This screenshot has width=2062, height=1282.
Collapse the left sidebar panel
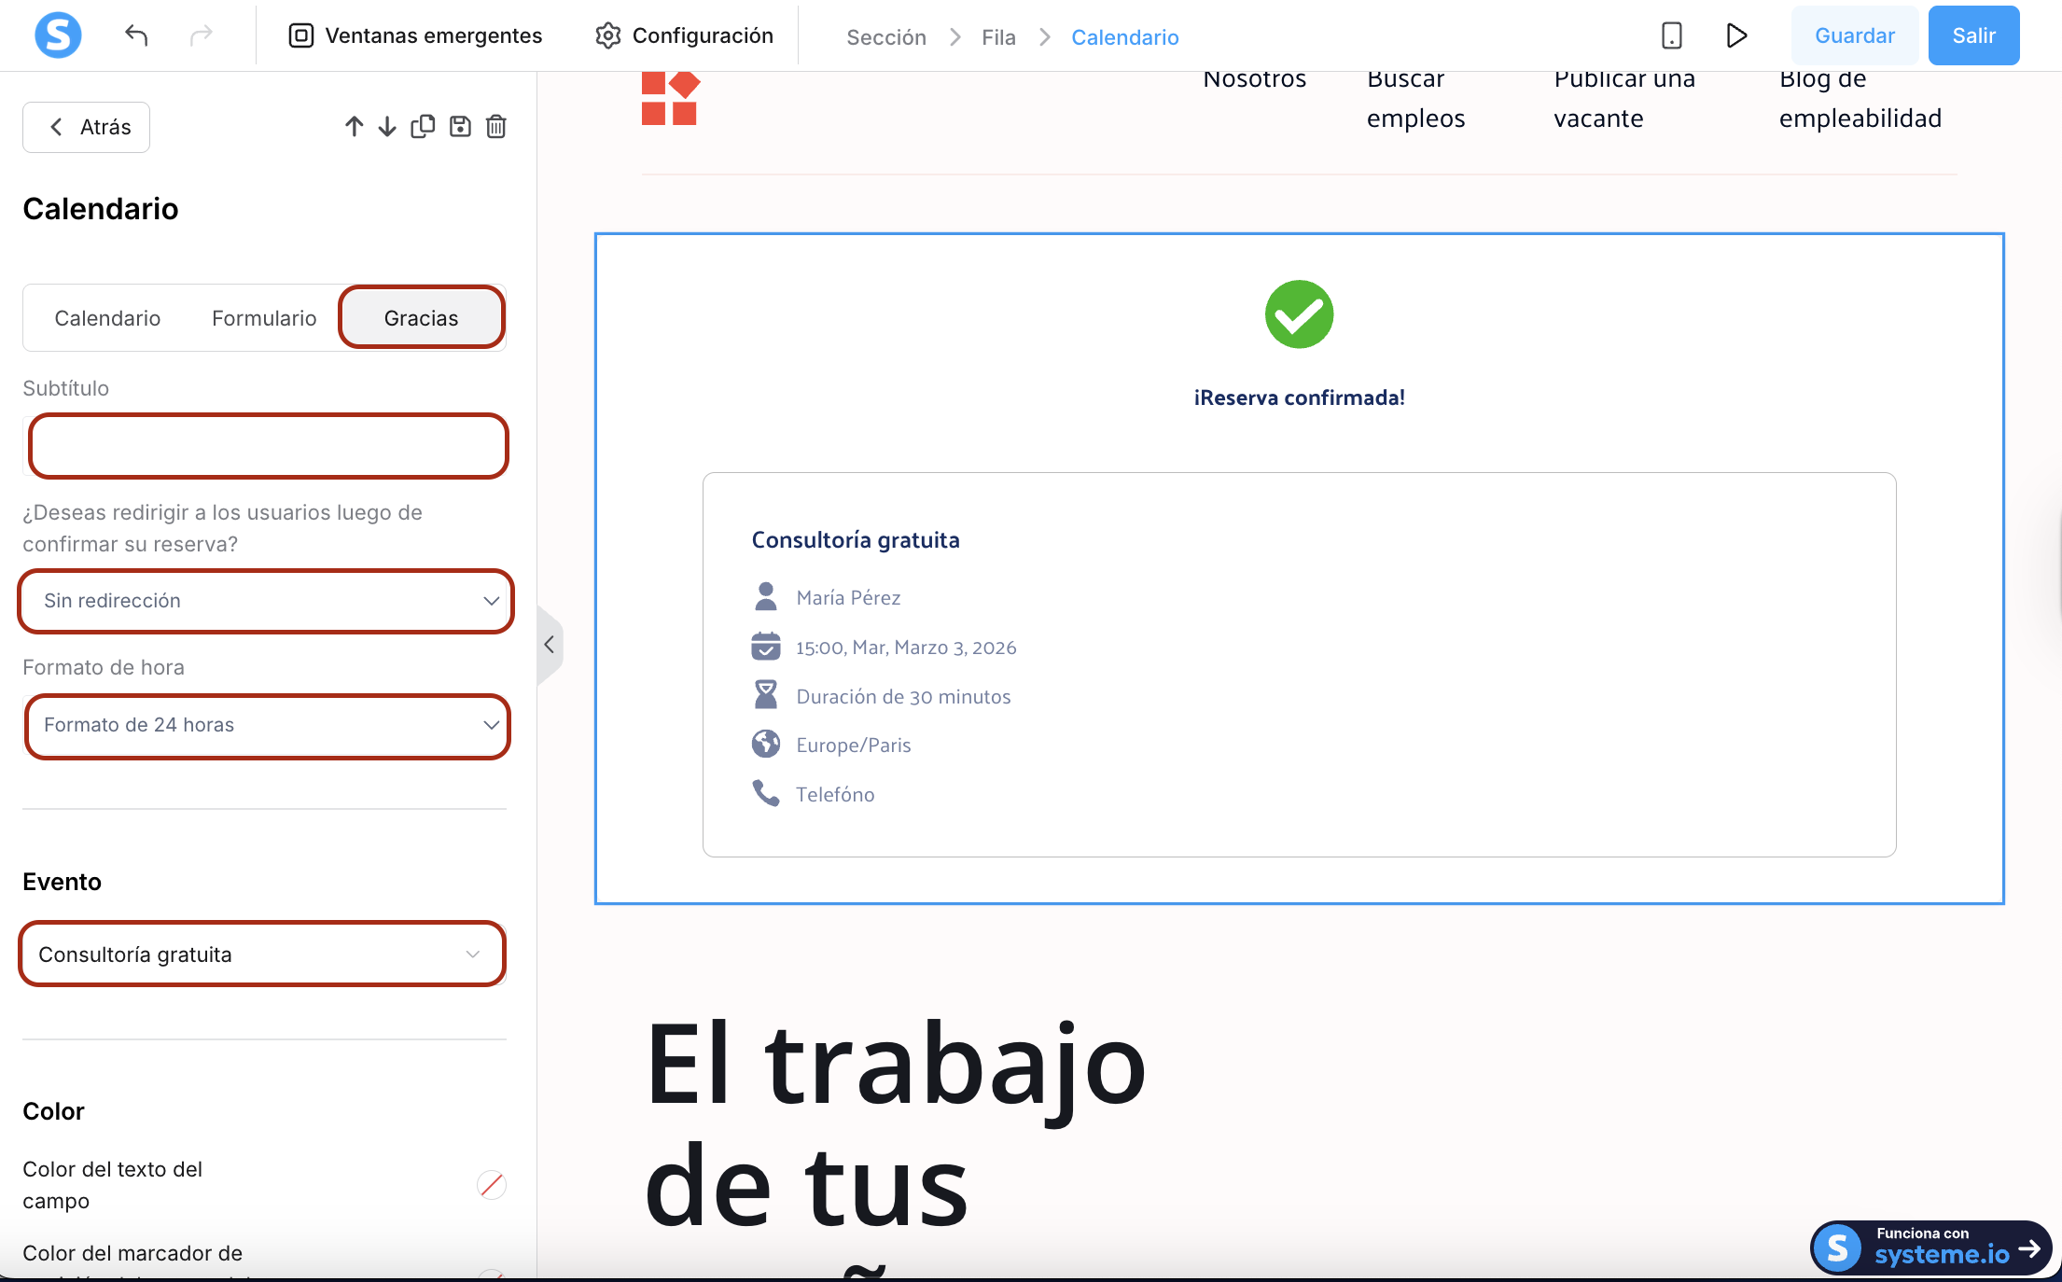click(550, 645)
